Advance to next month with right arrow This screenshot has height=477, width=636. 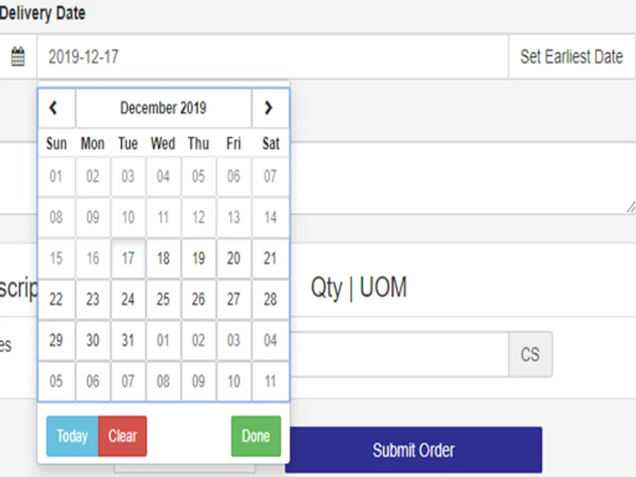(269, 108)
